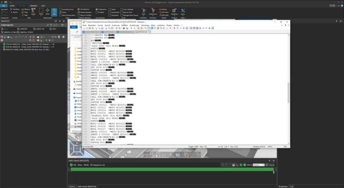This screenshot has width=344, height=188.
Task: Toggle the Stop on Collision checkbox
Action: pos(78,15)
